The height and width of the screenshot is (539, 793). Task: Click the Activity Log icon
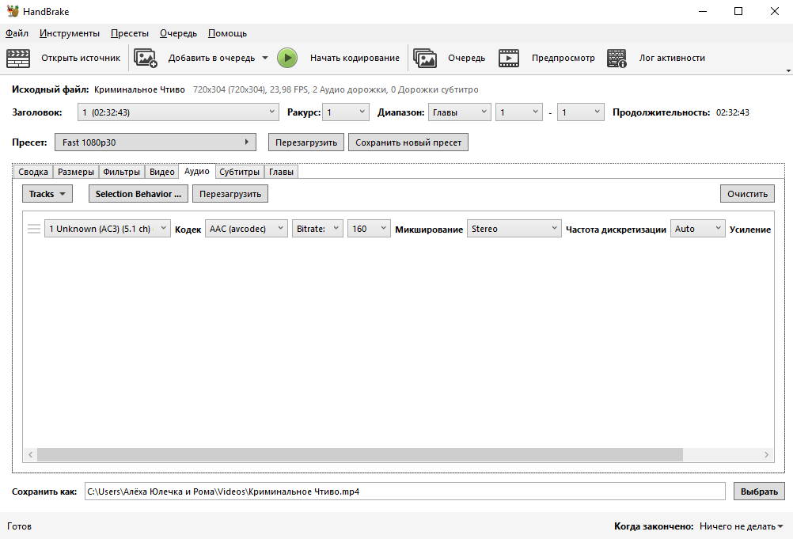pyautogui.click(x=617, y=58)
